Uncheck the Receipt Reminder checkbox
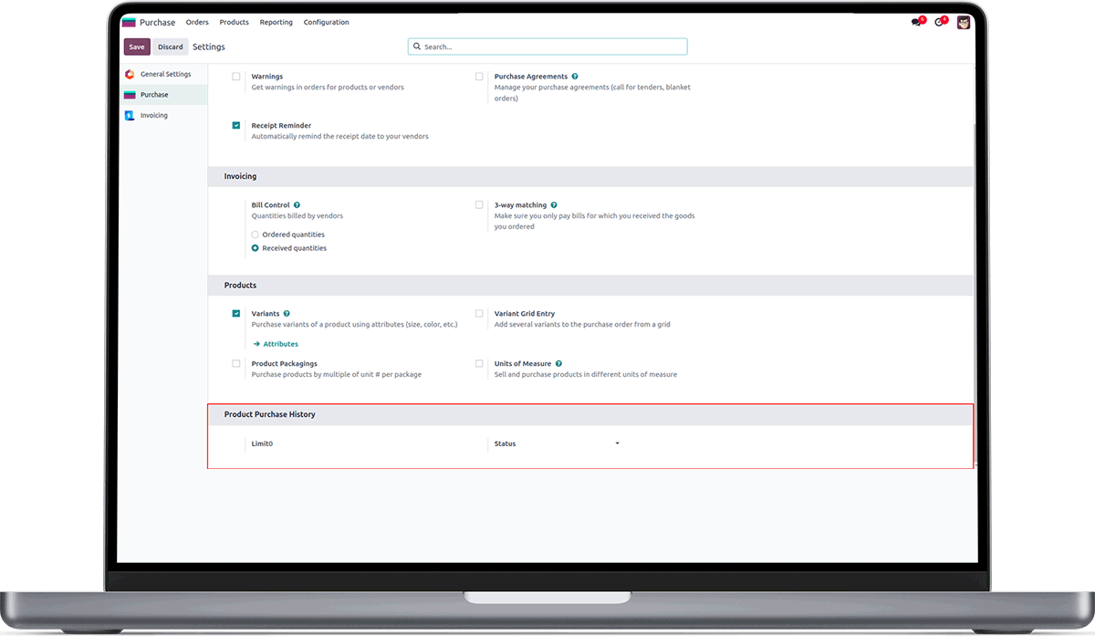This screenshot has height=636, width=1095. pyautogui.click(x=236, y=125)
